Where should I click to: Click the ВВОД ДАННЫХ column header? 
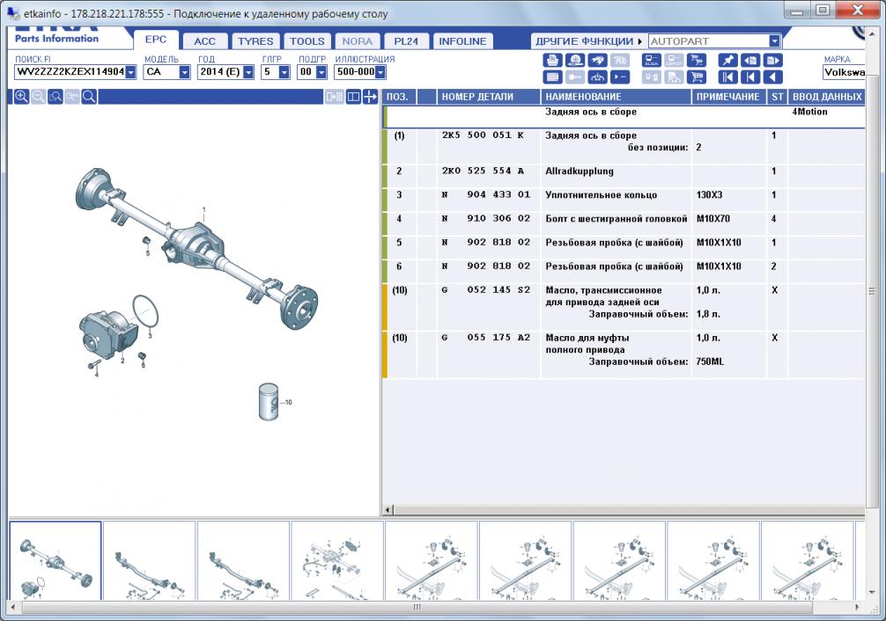[x=827, y=97]
